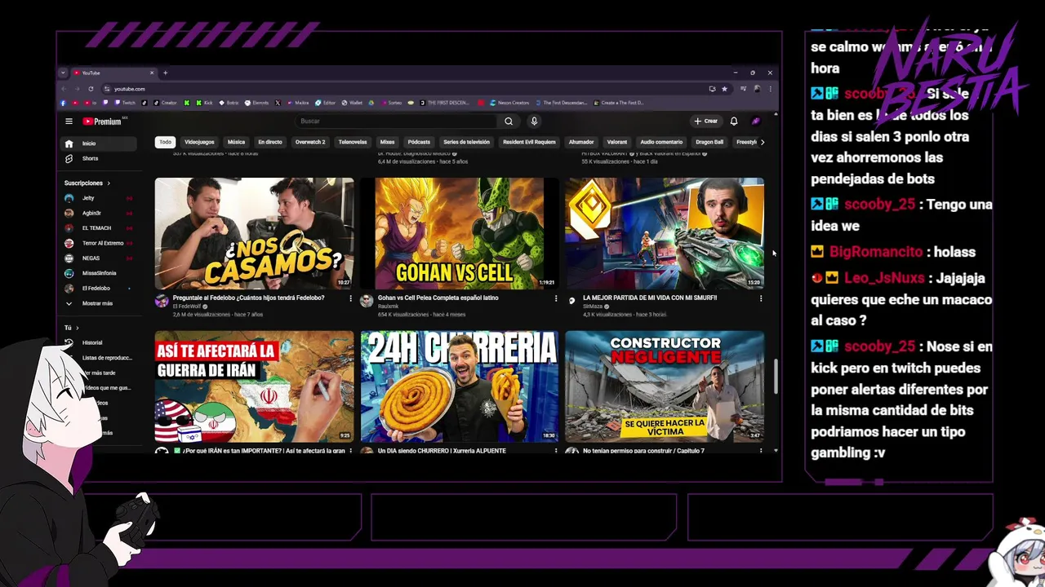Open Wallet bookmark
1045x587 pixels.
pyautogui.click(x=353, y=103)
